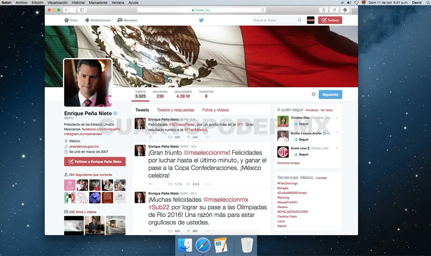431x256 pixels.
Task: Click Safari address bar
Action: (x=201, y=10)
